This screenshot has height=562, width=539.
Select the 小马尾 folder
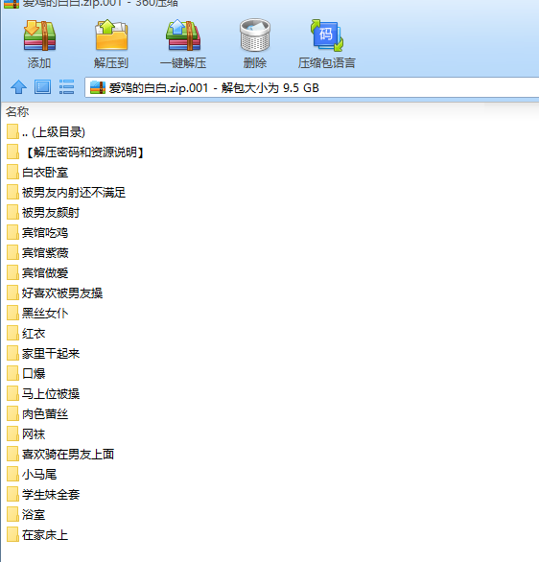click(32, 475)
